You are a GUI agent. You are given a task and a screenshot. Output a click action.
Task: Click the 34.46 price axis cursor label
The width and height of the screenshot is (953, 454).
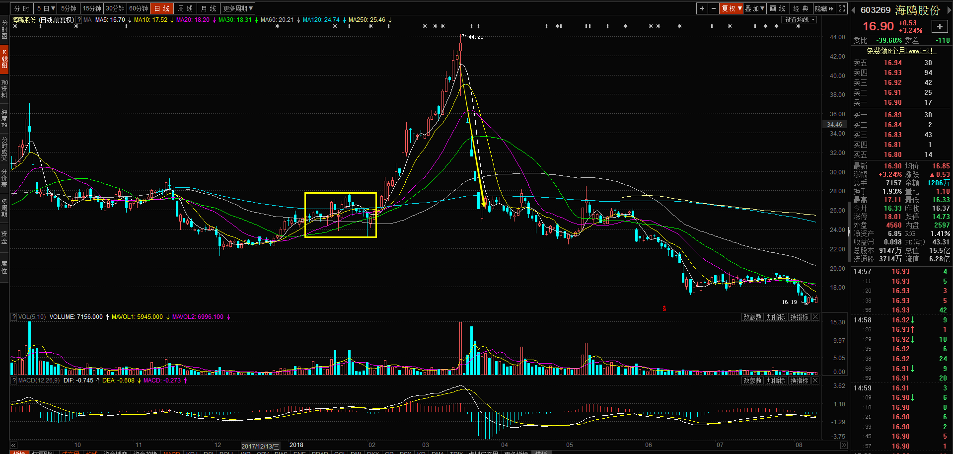[x=834, y=125]
